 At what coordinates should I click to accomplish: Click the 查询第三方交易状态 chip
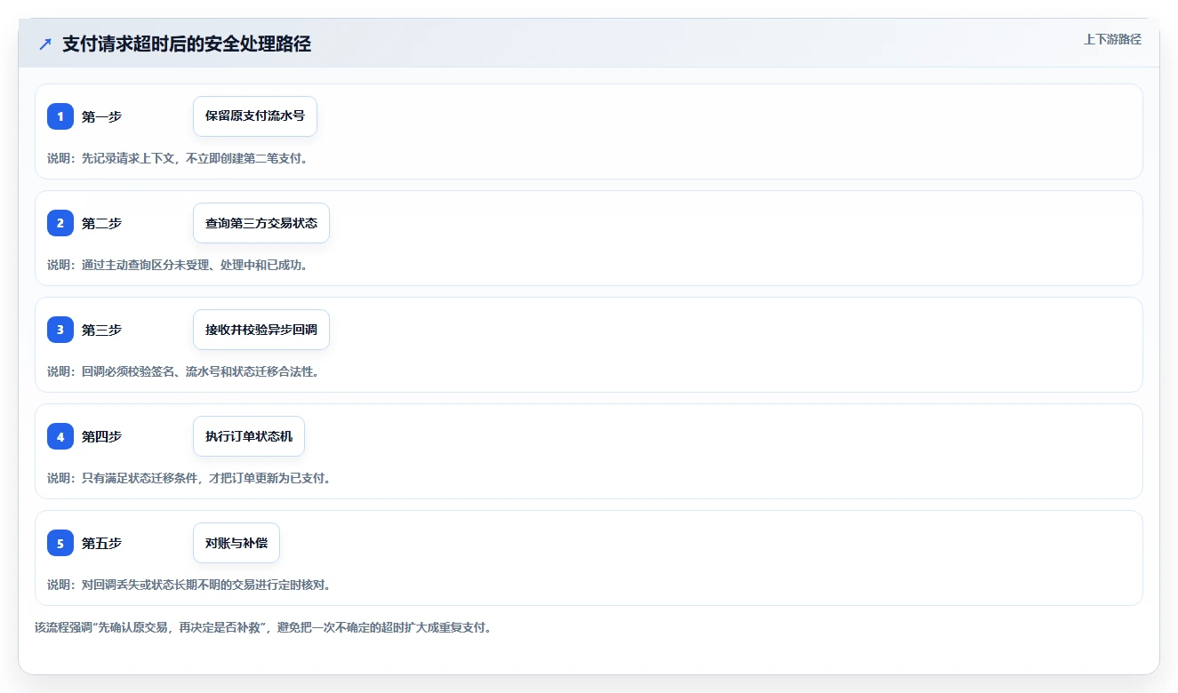point(261,223)
